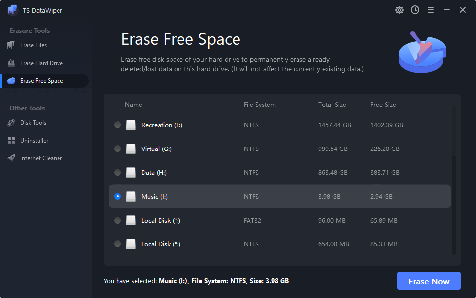This screenshot has width=476, height=298.
Task: Open the settings gear icon
Action: tap(399, 10)
